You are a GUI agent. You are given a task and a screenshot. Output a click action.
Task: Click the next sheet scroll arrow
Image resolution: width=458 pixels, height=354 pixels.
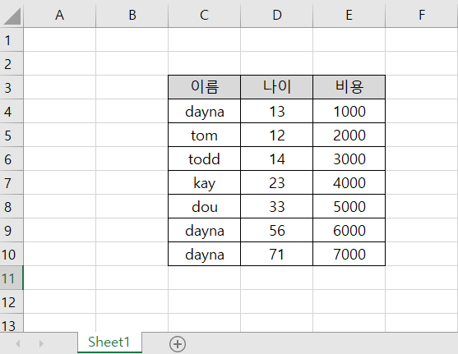tap(41, 343)
